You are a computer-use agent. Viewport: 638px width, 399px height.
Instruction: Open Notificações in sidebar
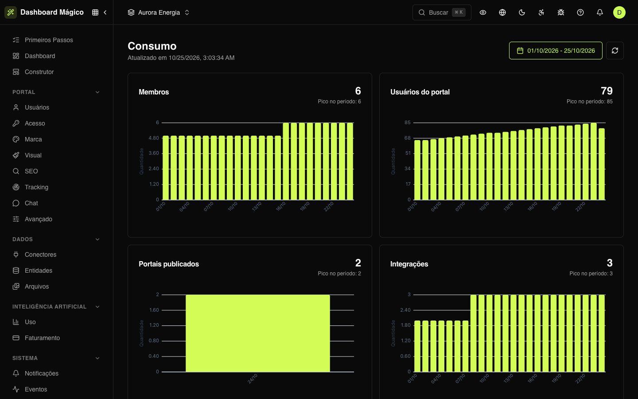pyautogui.click(x=56, y=373)
